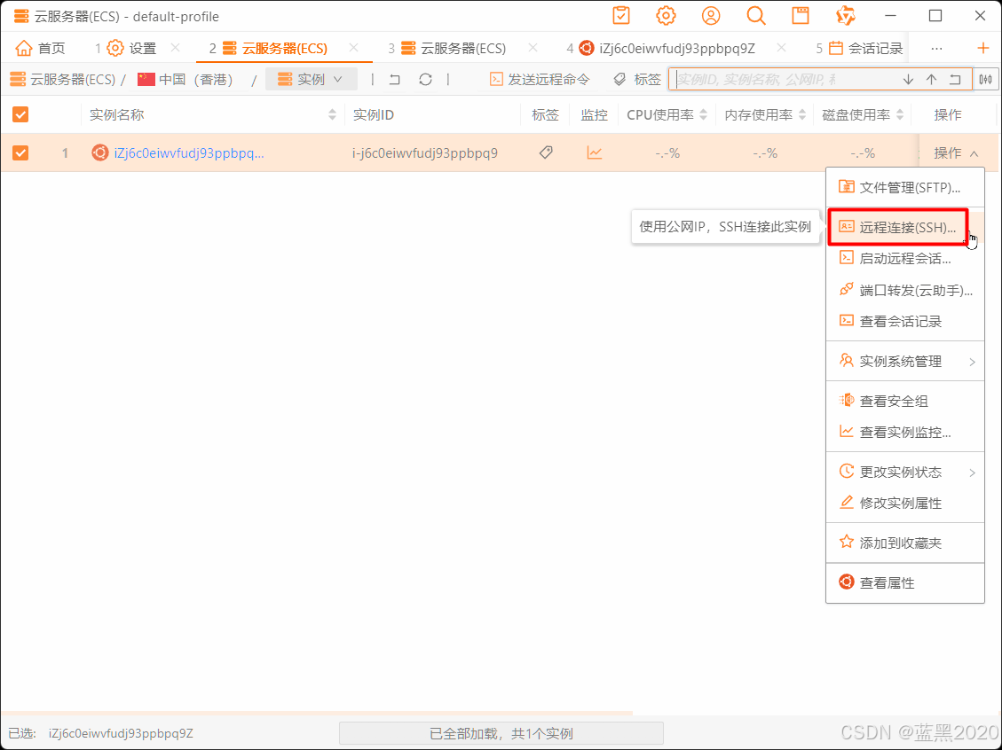Click the Alibaba Cloud hexagon icon
Image resolution: width=1002 pixels, height=750 pixels.
tap(846, 16)
